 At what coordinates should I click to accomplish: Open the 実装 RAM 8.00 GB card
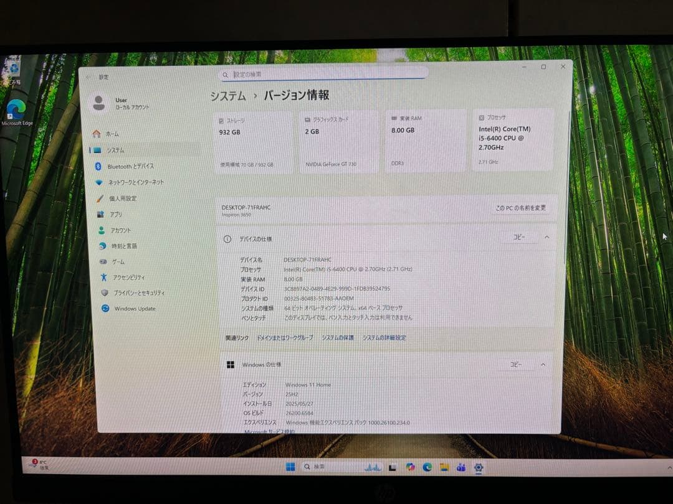[426, 141]
